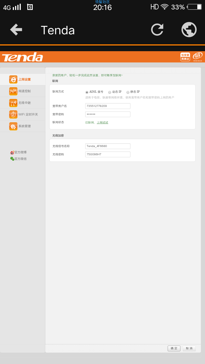Open 系统管理 menu item
This screenshot has height=364, width=205.
point(22,126)
